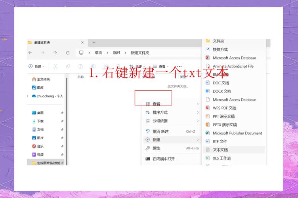
Task: Create new PPT 演示文稿 from submenu
Action: (234, 116)
